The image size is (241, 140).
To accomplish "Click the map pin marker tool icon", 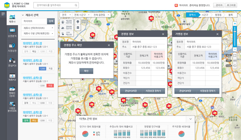I will (x=78, y=22).
